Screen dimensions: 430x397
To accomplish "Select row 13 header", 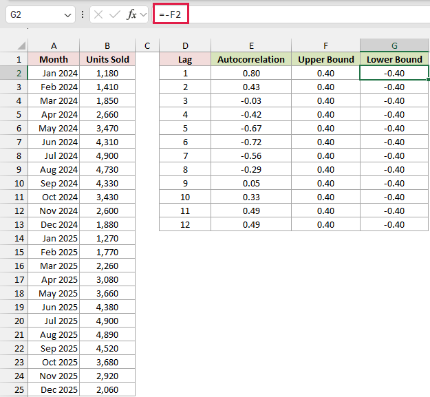I will (14, 224).
